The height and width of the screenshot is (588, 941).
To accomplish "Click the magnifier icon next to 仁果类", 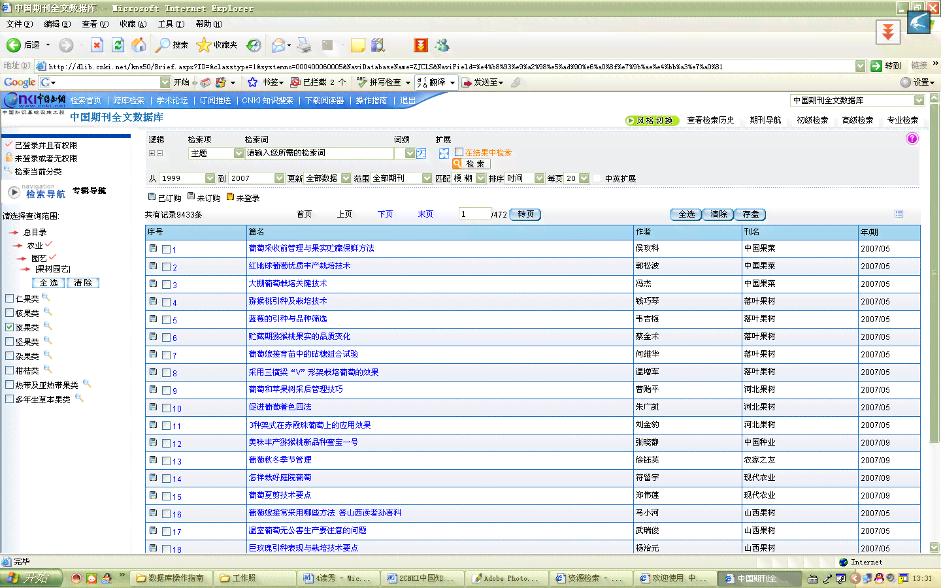I will [x=46, y=297].
